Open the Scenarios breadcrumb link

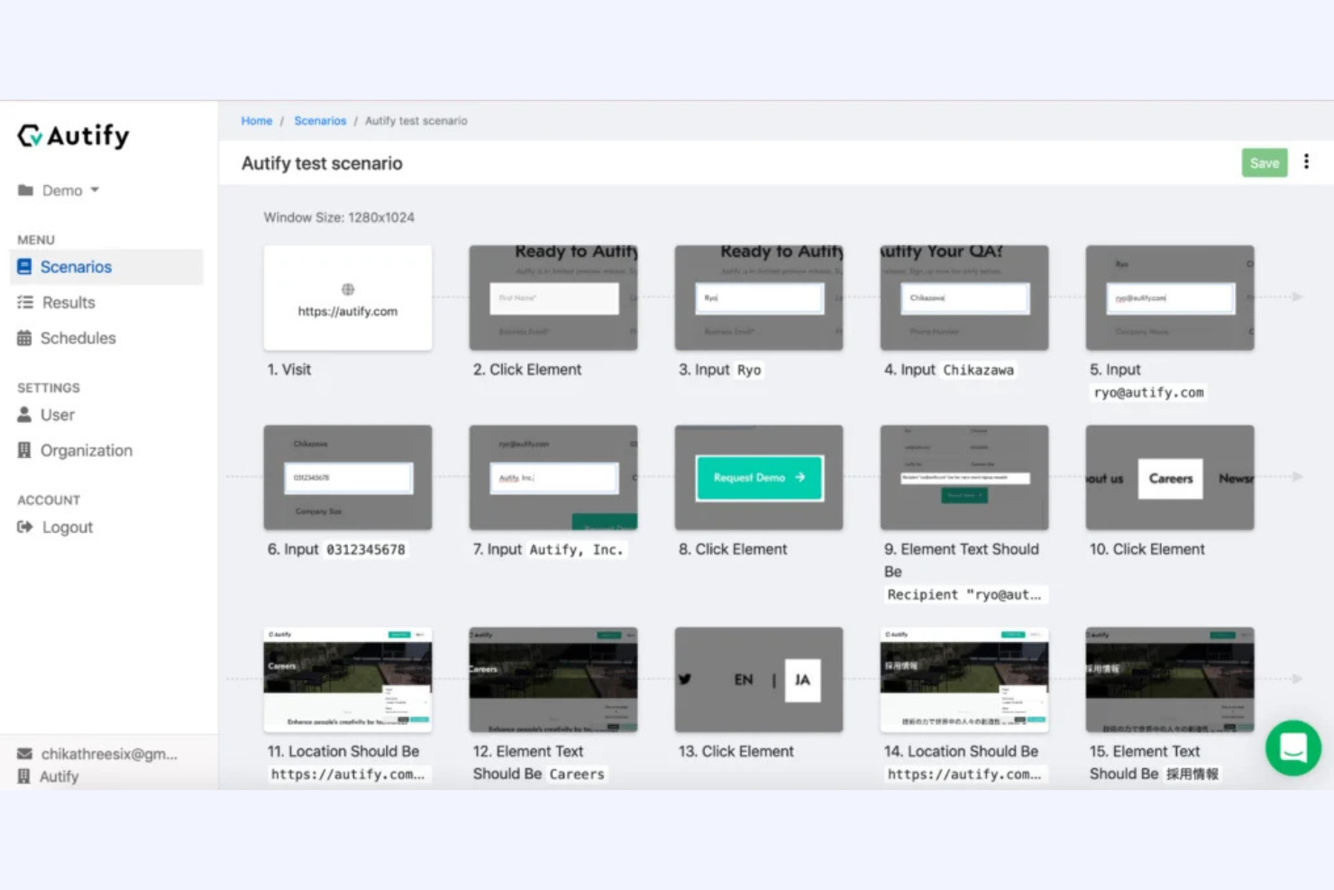pos(320,120)
